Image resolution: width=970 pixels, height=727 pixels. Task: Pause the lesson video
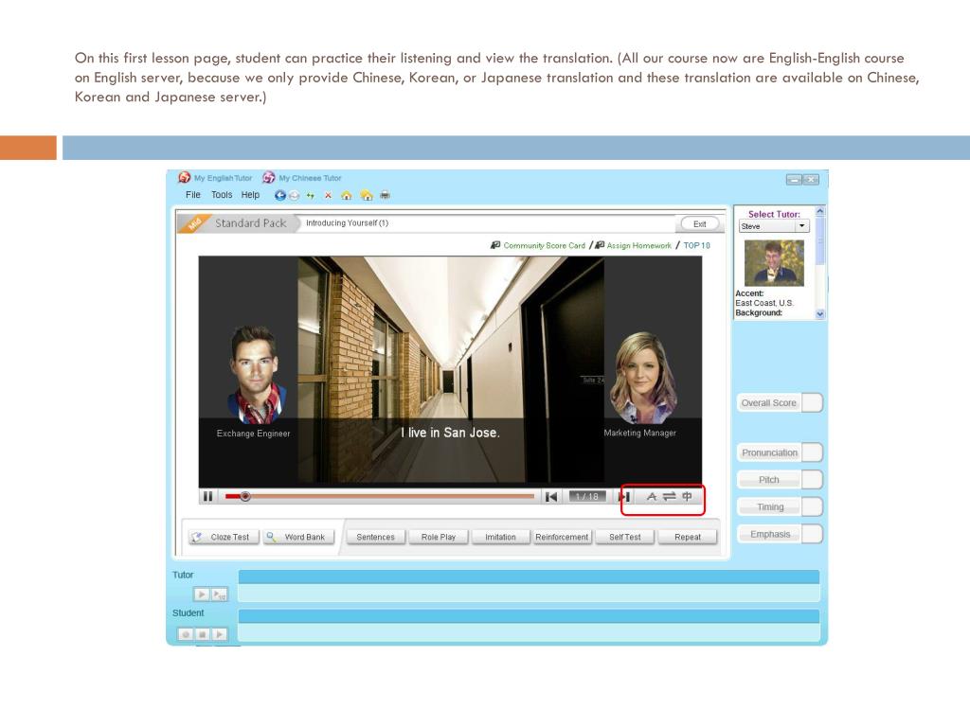(x=207, y=496)
